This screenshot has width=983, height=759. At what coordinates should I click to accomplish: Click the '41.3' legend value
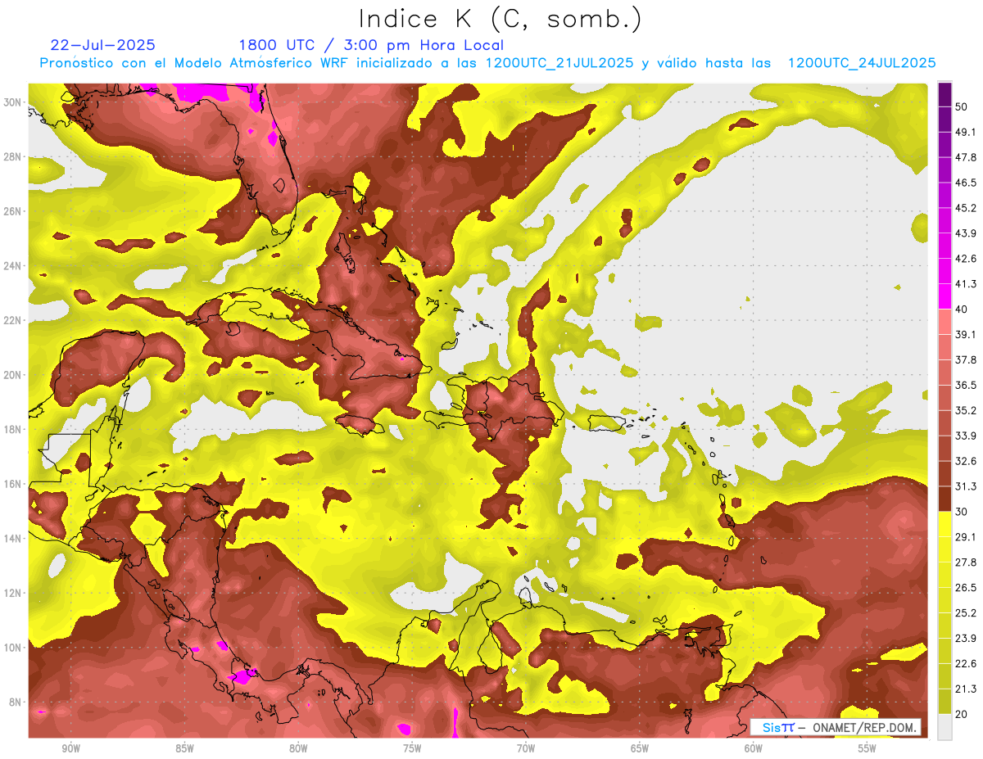[x=965, y=284]
